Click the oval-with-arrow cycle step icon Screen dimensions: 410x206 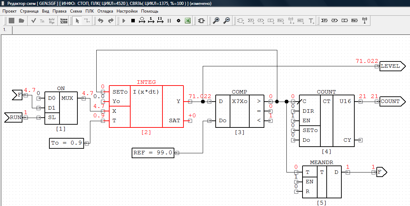click(x=142, y=20)
